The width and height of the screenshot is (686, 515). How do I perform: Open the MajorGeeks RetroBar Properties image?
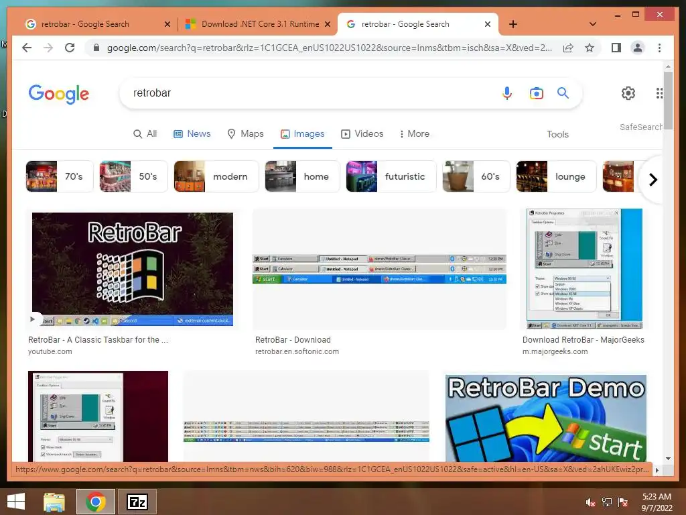click(x=584, y=269)
